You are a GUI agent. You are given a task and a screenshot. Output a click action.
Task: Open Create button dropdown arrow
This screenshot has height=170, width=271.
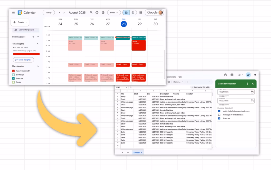coord(26,22)
